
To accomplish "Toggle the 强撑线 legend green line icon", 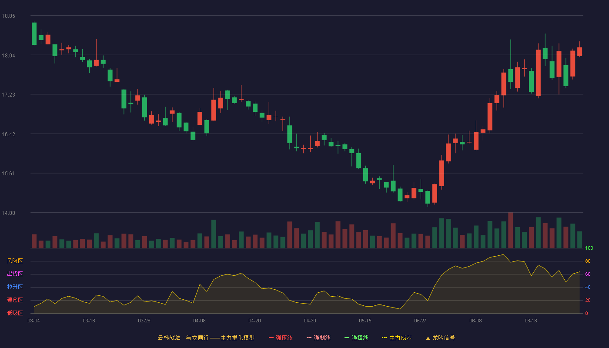I will 347,338.
